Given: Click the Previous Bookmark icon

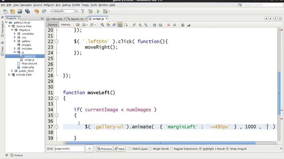Looking at the screenshot, I should coord(134,25).
